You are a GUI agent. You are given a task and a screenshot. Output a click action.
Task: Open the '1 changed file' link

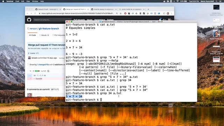pos(43,64)
